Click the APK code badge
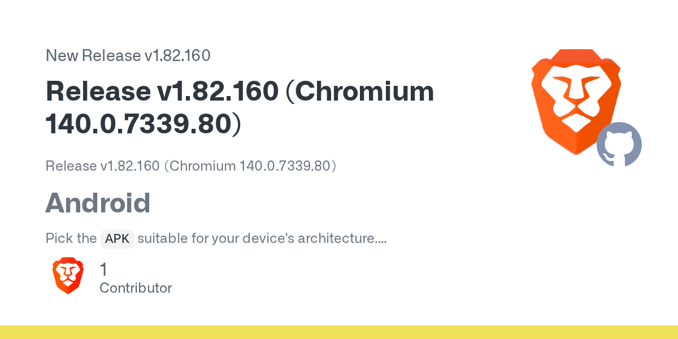The height and width of the screenshot is (339, 678). (x=117, y=239)
